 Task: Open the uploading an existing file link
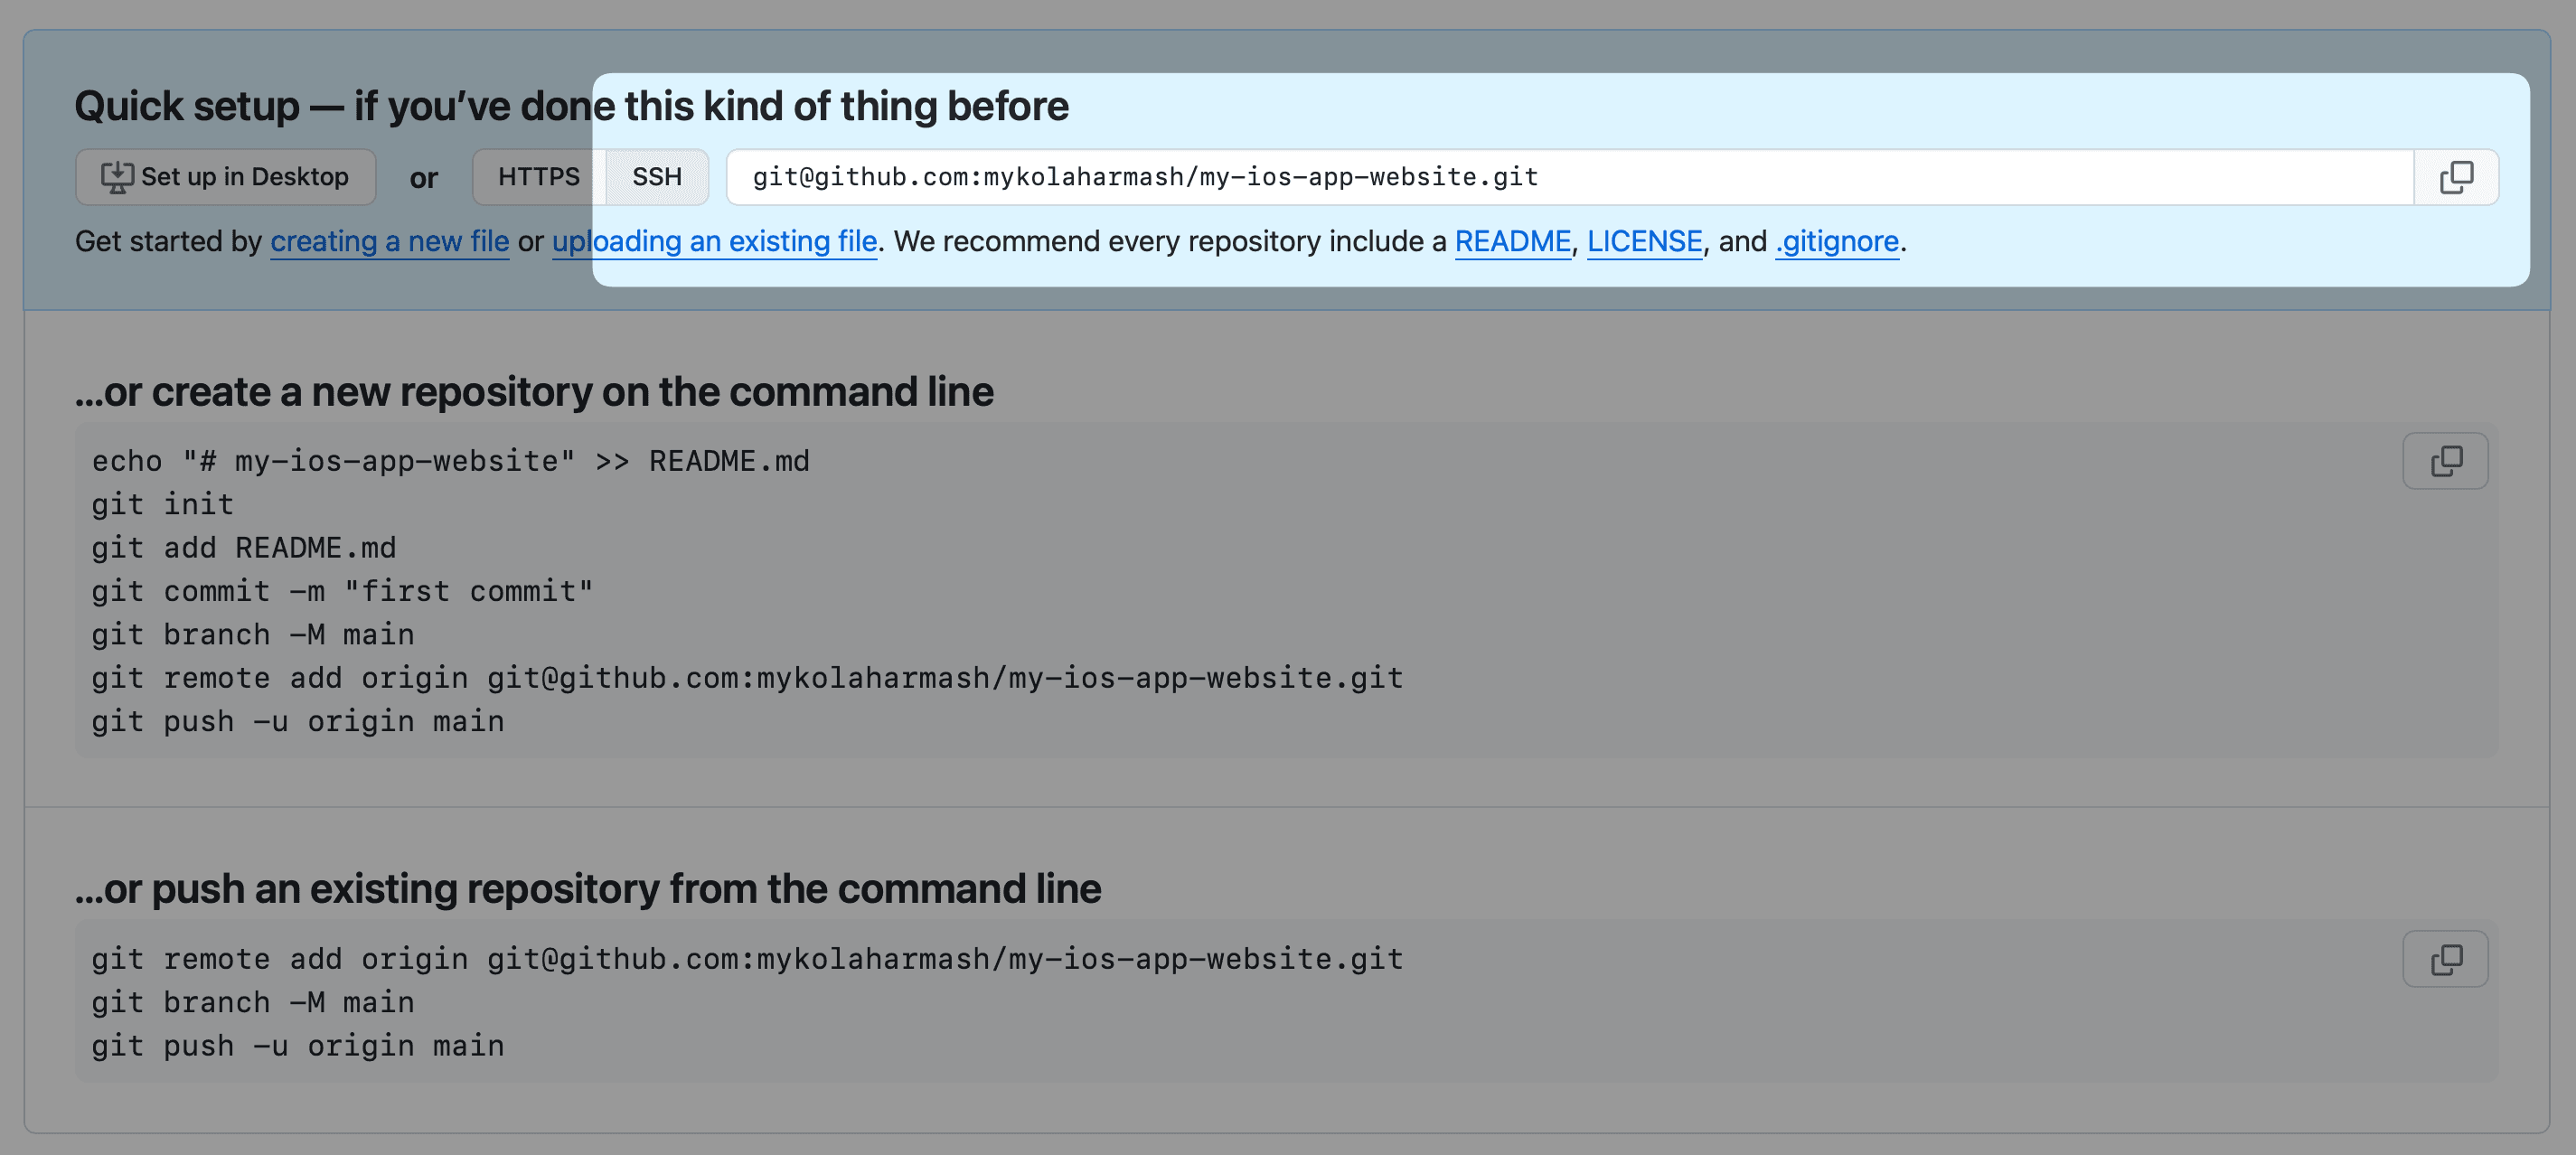click(714, 241)
